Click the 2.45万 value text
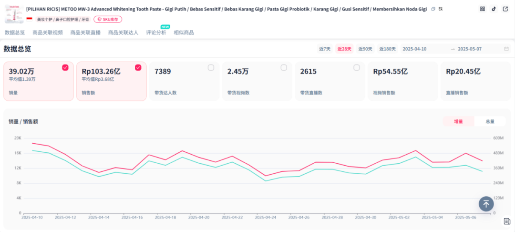This screenshot has width=515, height=232. pos(238,71)
